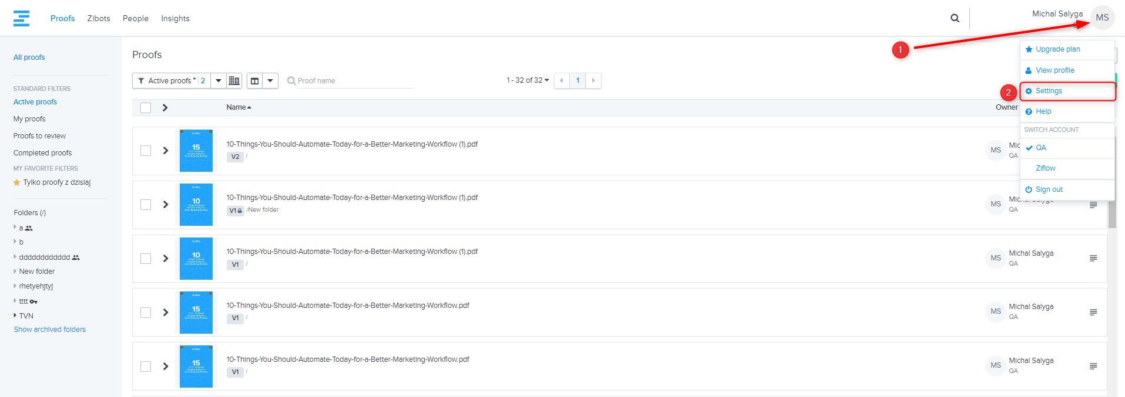The image size is (1125, 397).
Task: Click the star icon beside Tylko proofy z dzisiaj
Action: click(16, 182)
